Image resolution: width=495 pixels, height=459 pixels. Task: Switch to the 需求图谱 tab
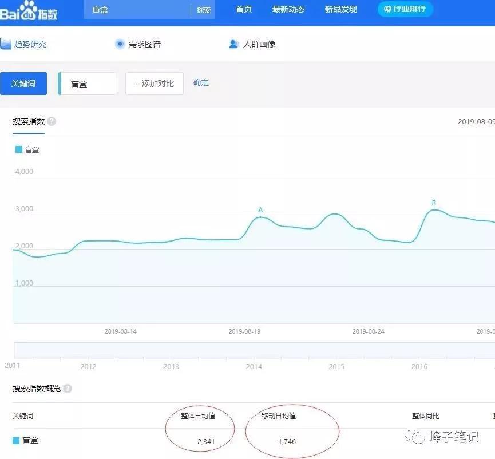coord(144,44)
